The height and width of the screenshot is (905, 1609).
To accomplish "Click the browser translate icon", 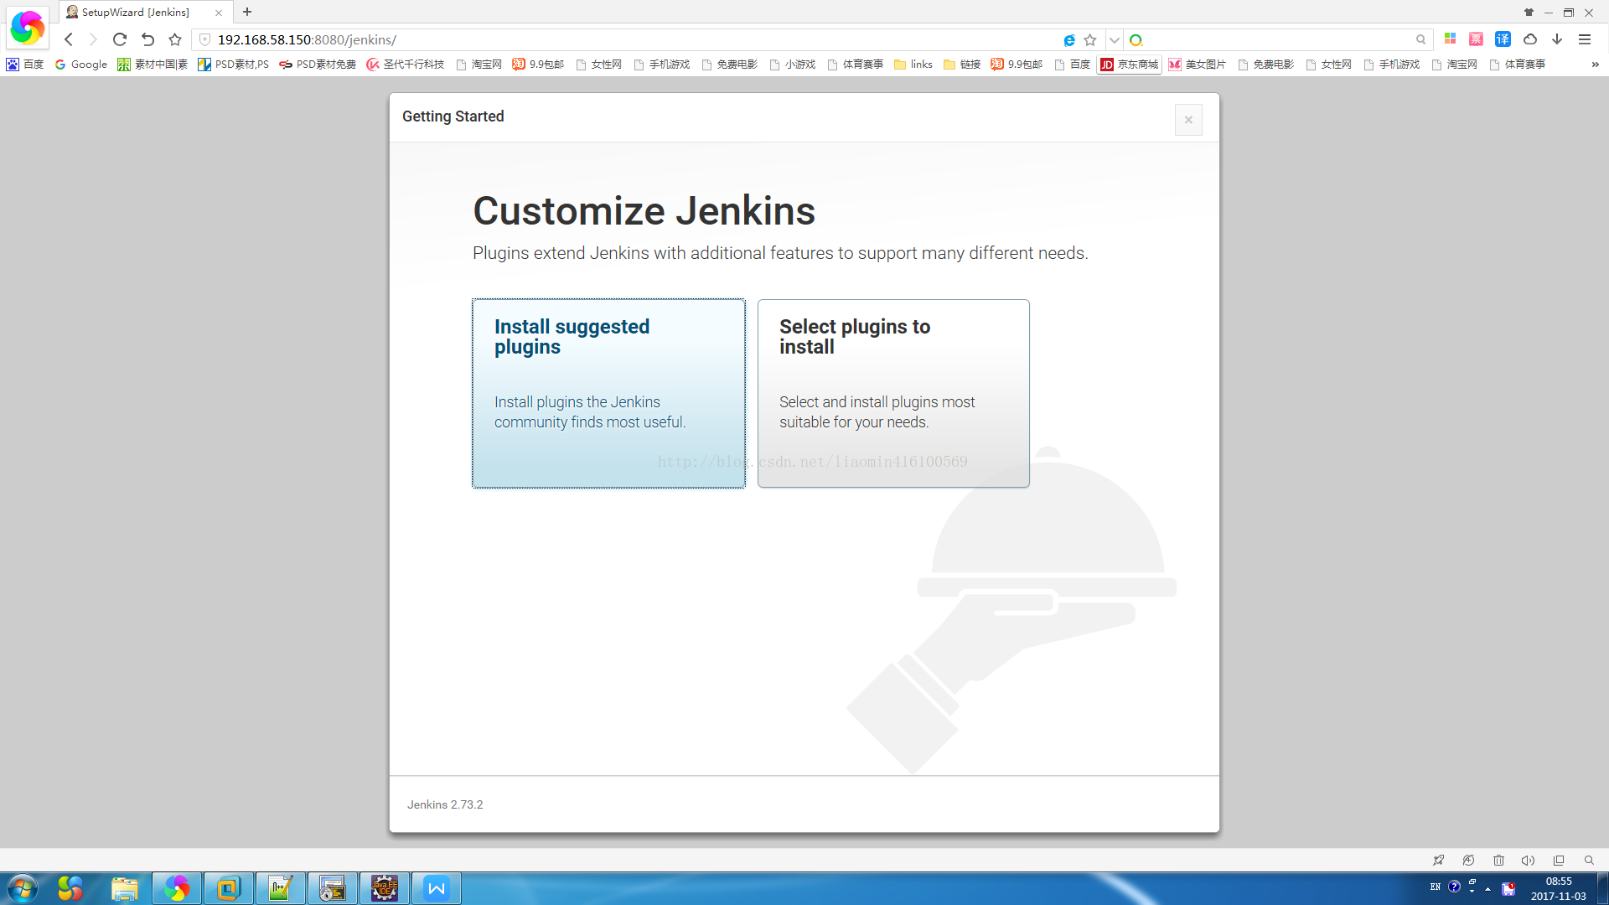I will (x=1503, y=39).
